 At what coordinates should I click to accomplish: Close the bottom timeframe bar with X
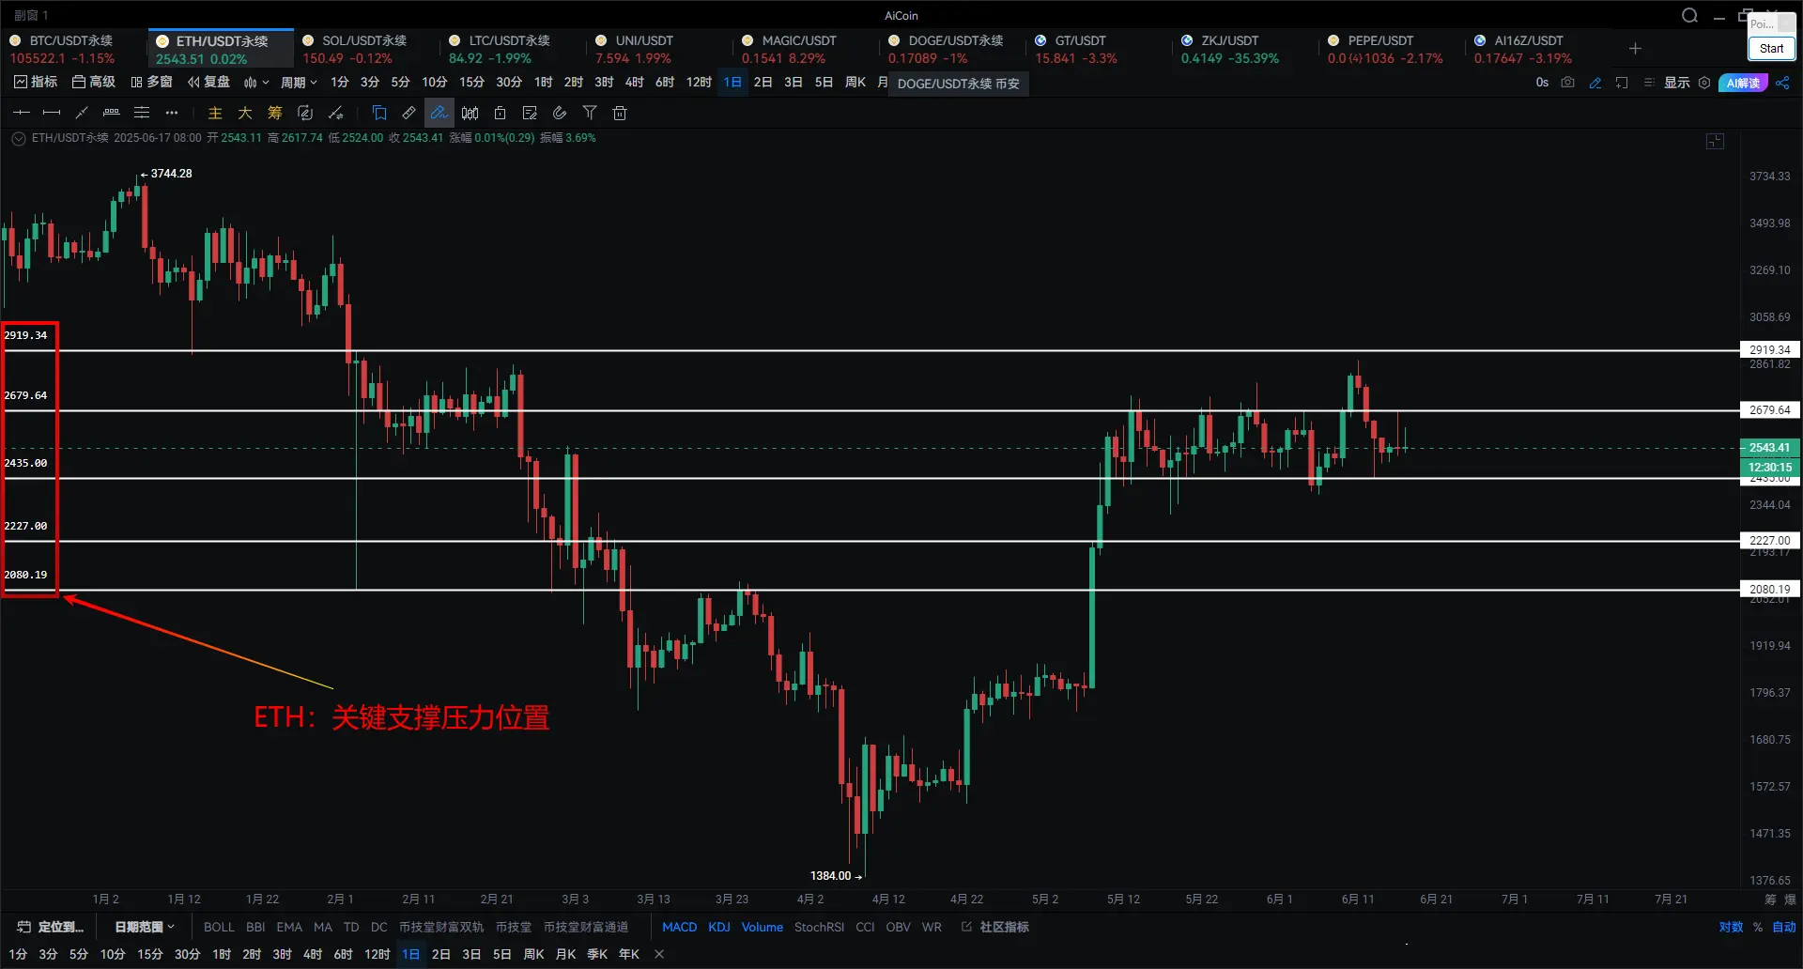[659, 954]
